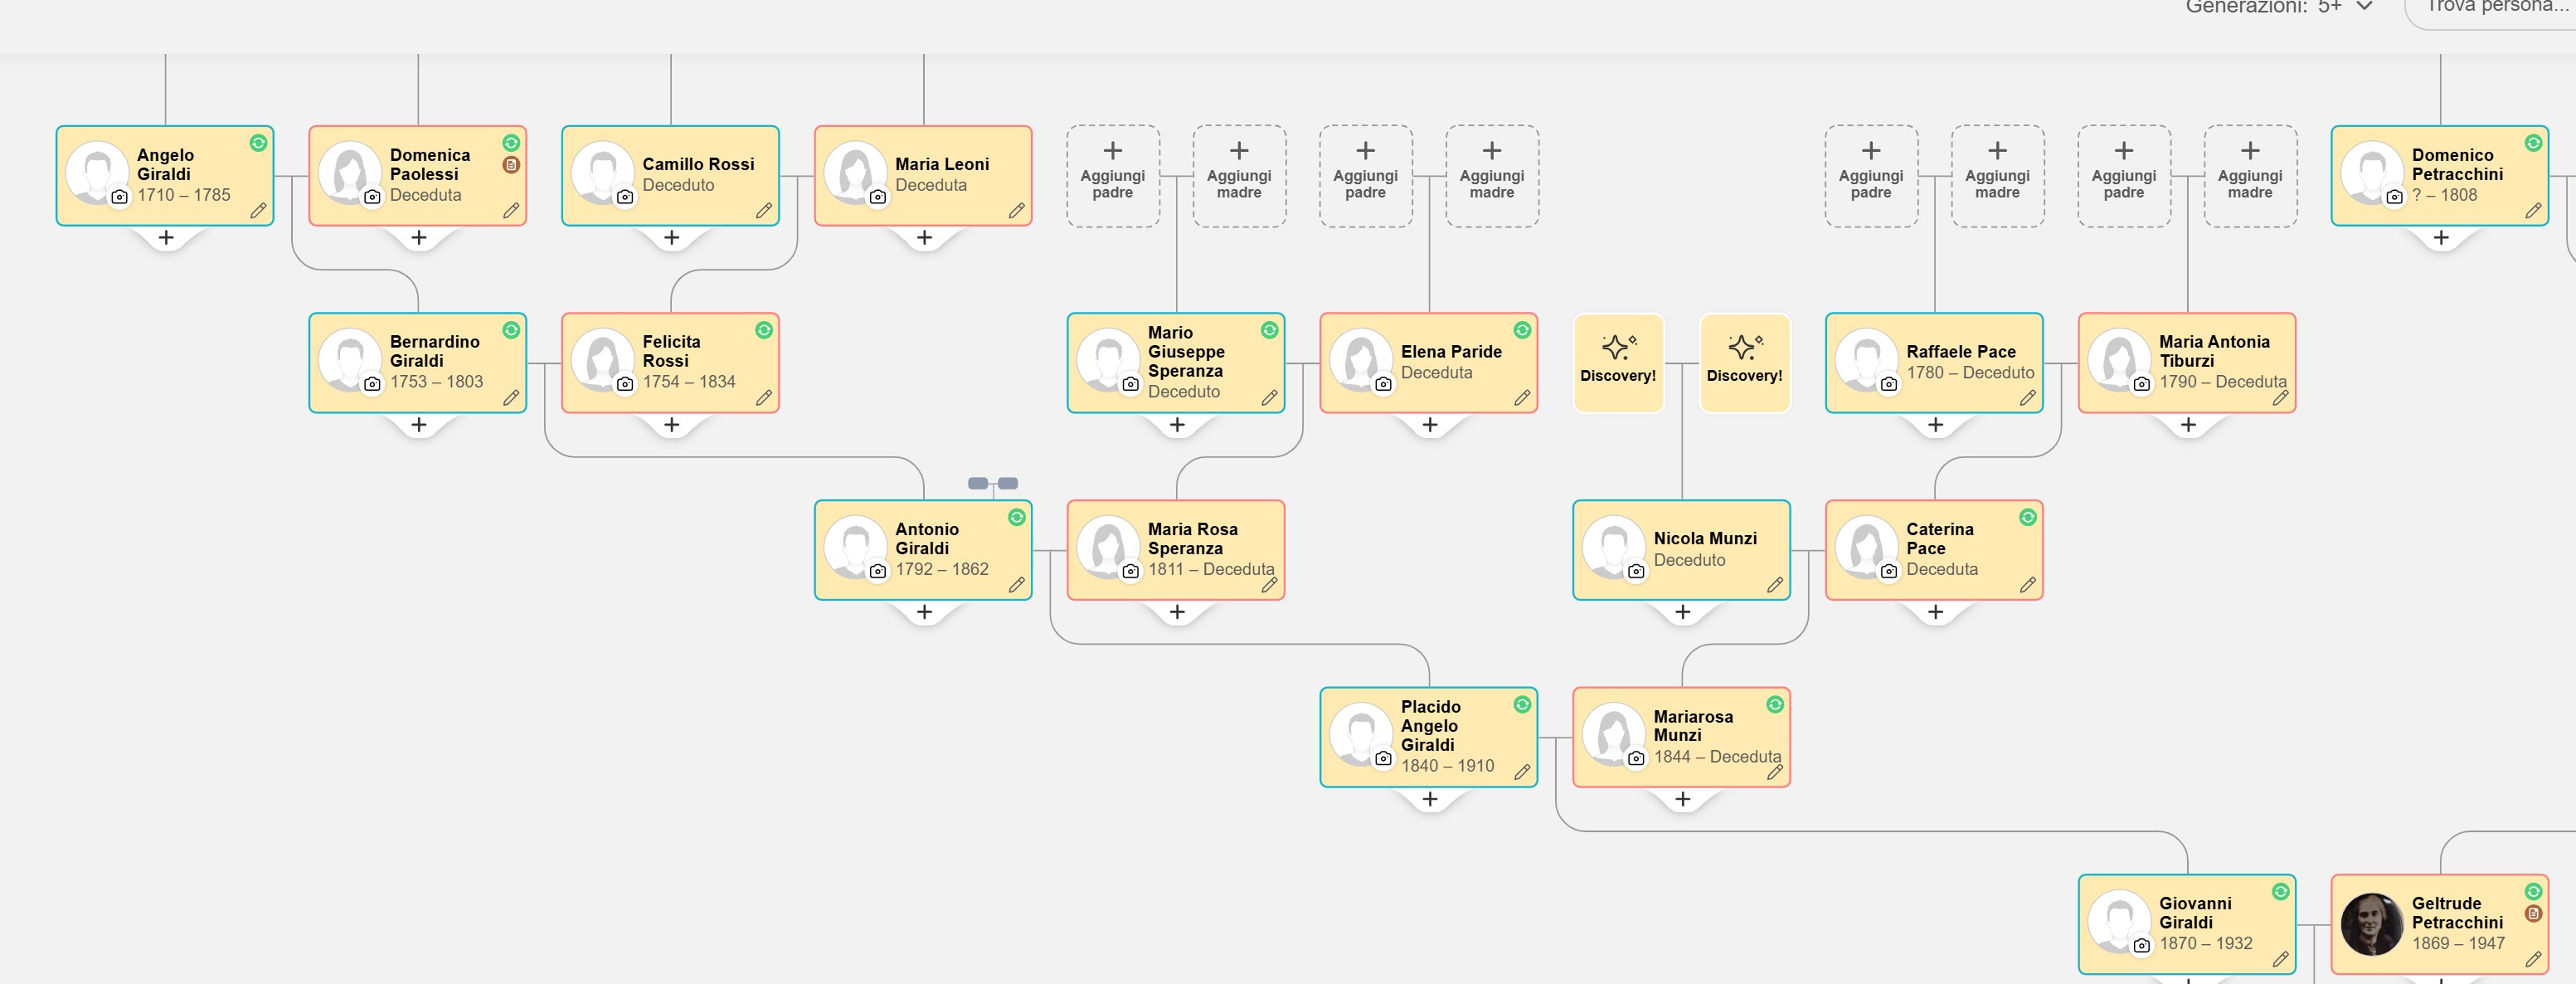2576x984 pixels.
Task: Open record match icon on Domenica Paolessi
Action: [511, 165]
